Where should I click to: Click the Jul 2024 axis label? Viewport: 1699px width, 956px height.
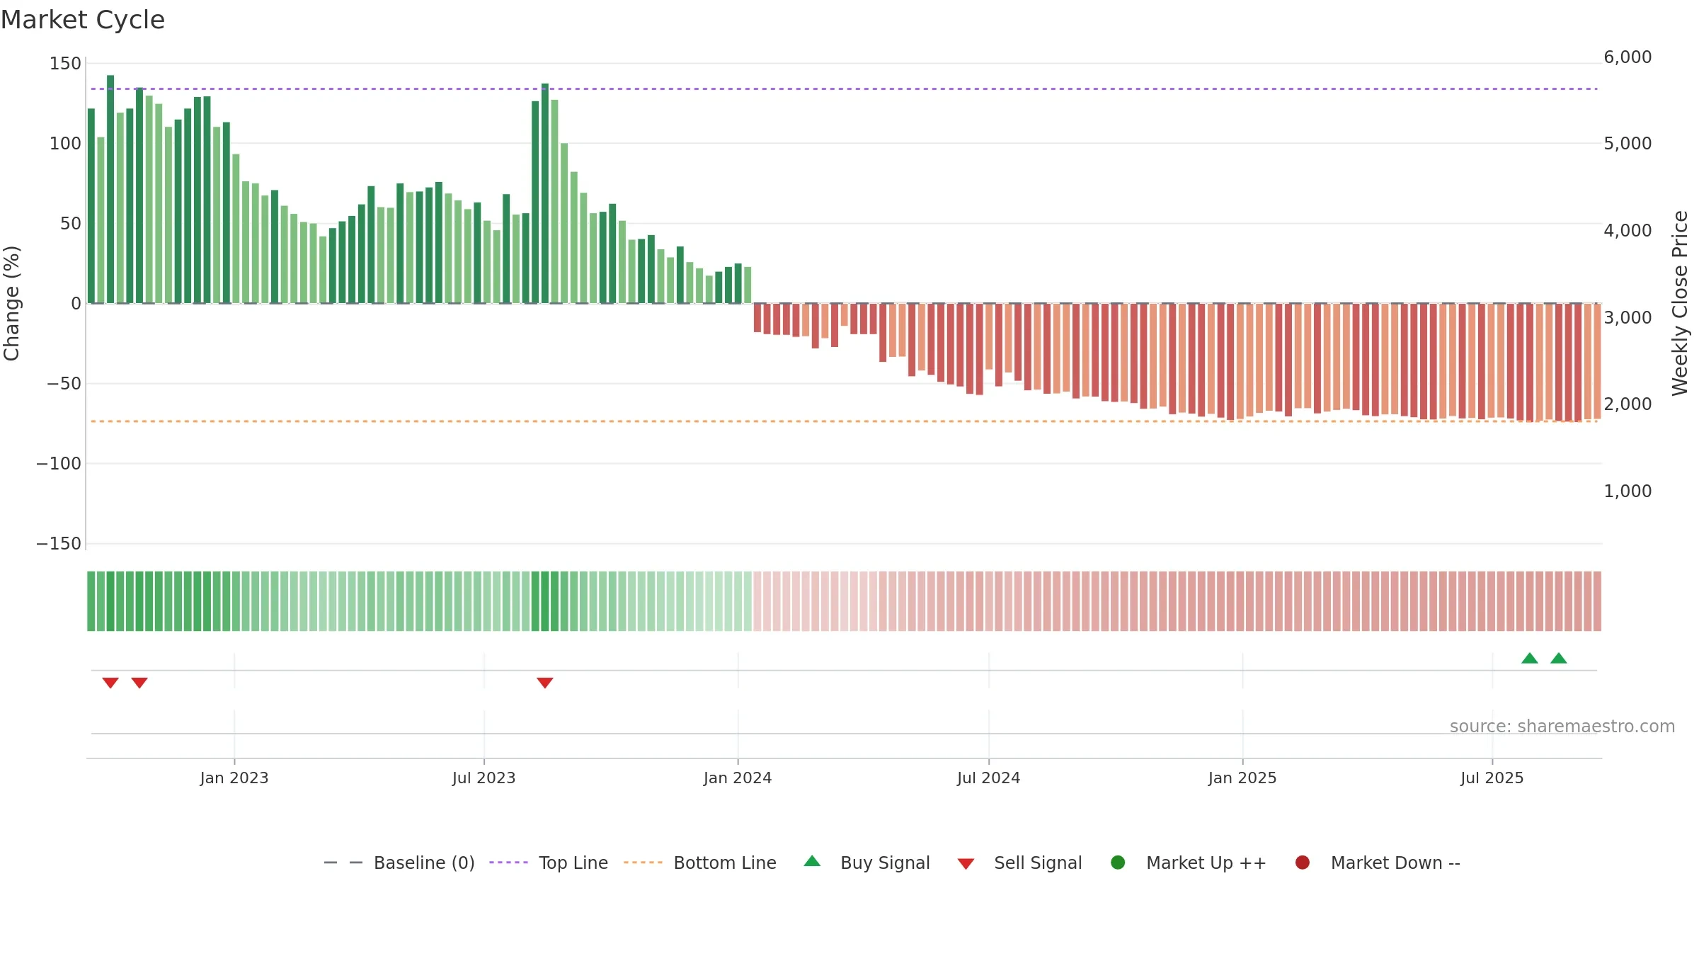[x=989, y=778]
